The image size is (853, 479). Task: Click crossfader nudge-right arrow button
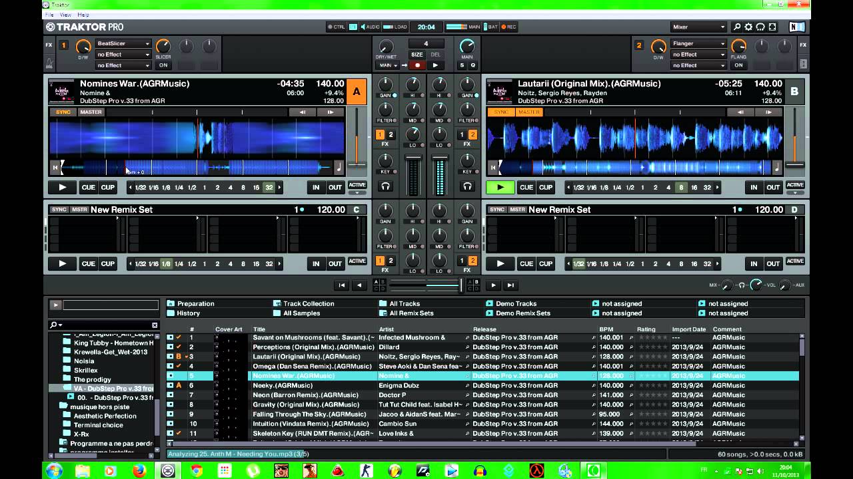tap(493, 285)
